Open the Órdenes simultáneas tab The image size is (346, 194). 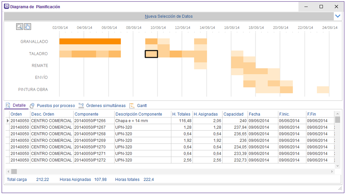[x=106, y=106]
